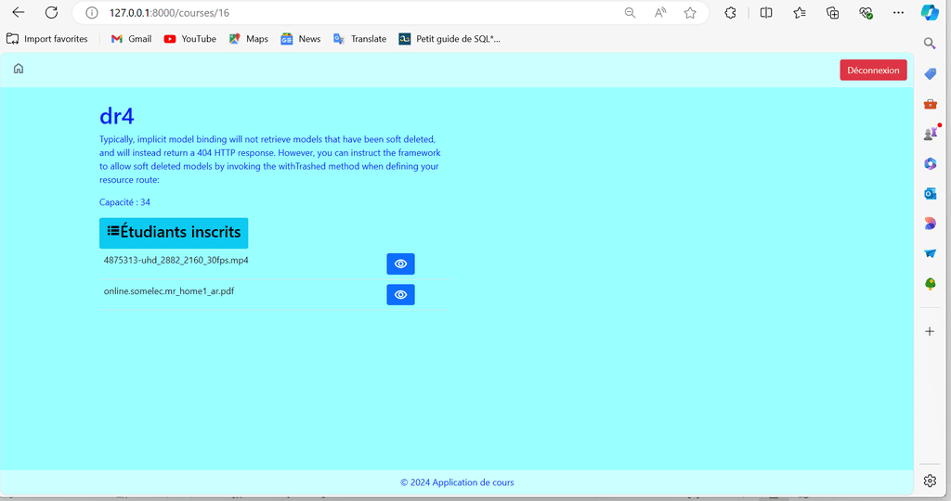Open sidebar Games chess icon
The height and width of the screenshot is (501, 951).
pyautogui.click(x=931, y=134)
